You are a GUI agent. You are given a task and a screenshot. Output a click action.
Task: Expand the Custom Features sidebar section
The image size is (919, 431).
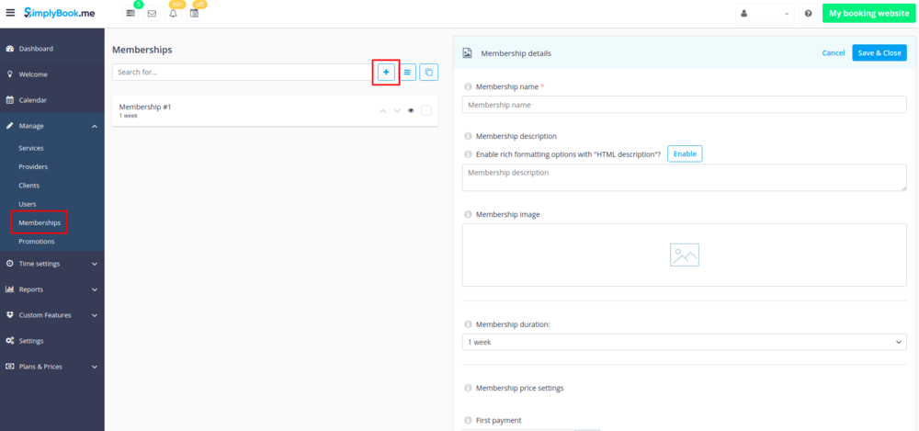pos(51,315)
